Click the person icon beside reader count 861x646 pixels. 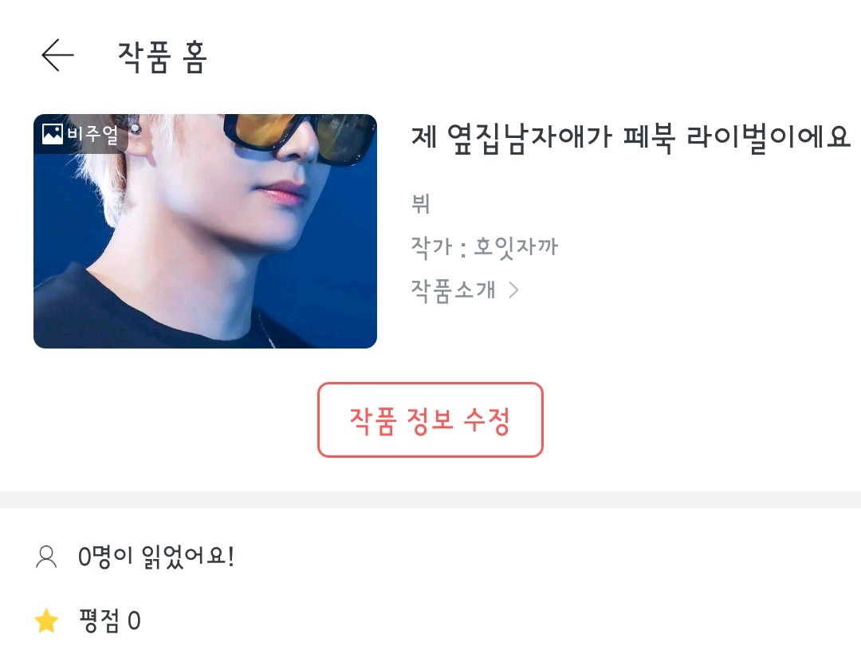click(46, 557)
